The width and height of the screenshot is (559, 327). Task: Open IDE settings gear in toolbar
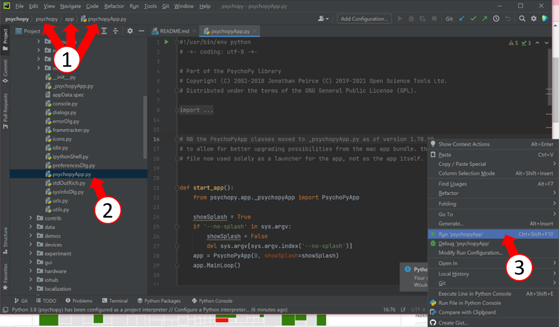(x=534, y=19)
